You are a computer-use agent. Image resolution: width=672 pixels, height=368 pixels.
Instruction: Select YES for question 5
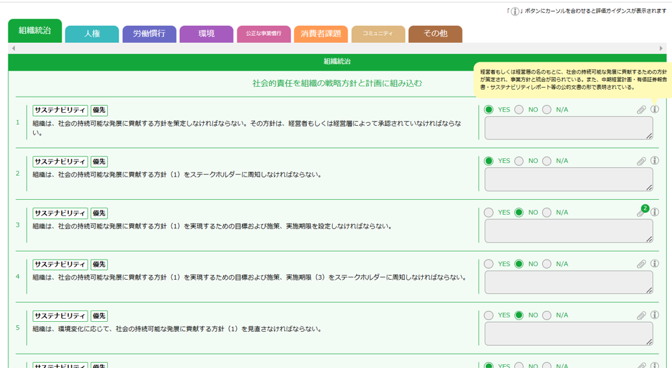488,315
